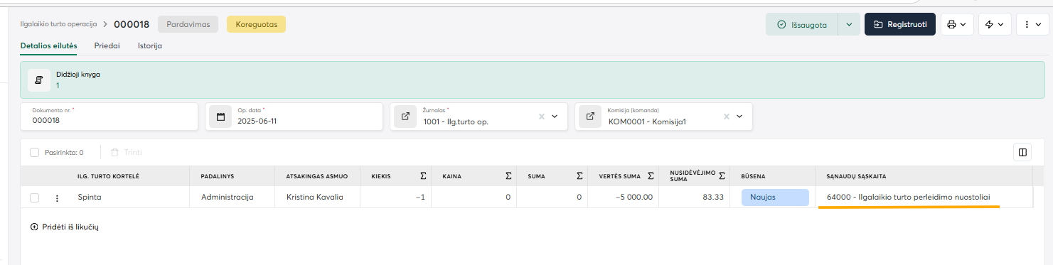1053x265 pixels.
Task: Check the Spinta row checkbox
Action: [34, 198]
